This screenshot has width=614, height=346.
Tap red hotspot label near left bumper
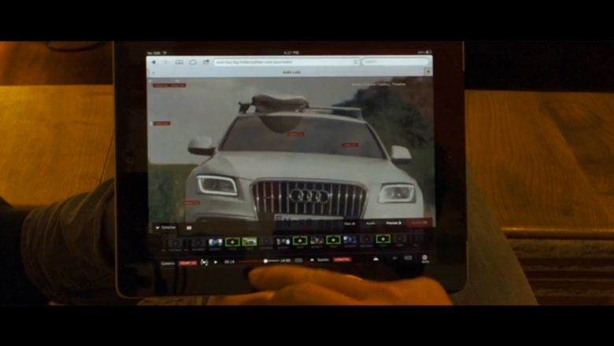(x=191, y=203)
